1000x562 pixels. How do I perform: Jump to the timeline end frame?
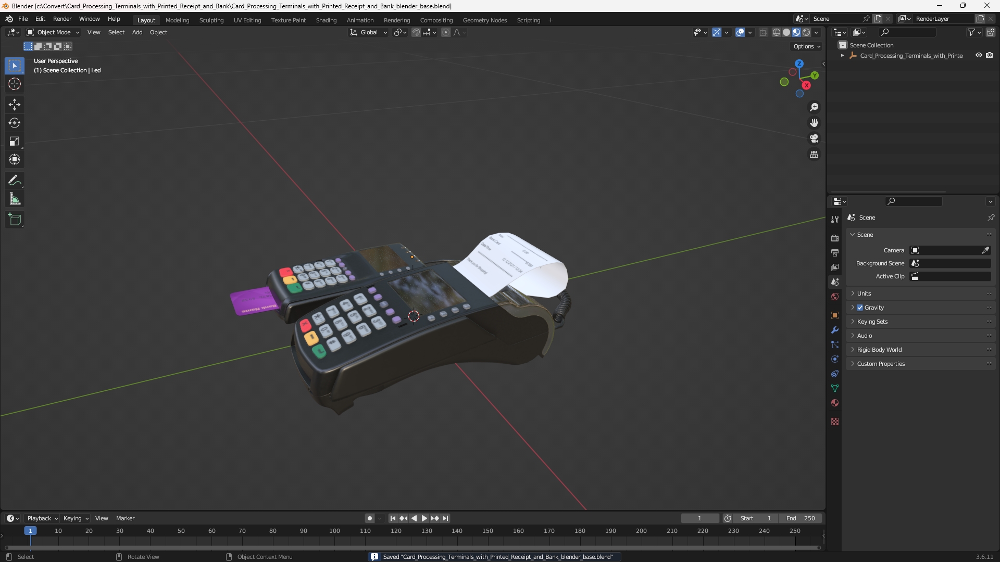tap(445, 518)
